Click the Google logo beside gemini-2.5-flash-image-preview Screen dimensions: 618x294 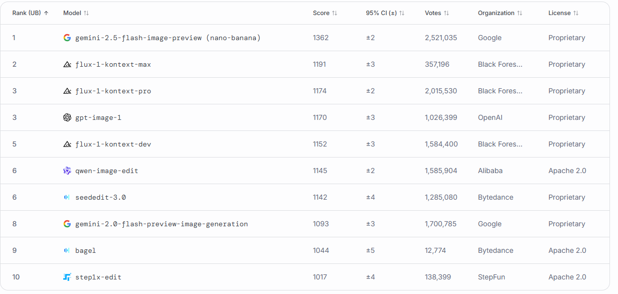point(67,38)
